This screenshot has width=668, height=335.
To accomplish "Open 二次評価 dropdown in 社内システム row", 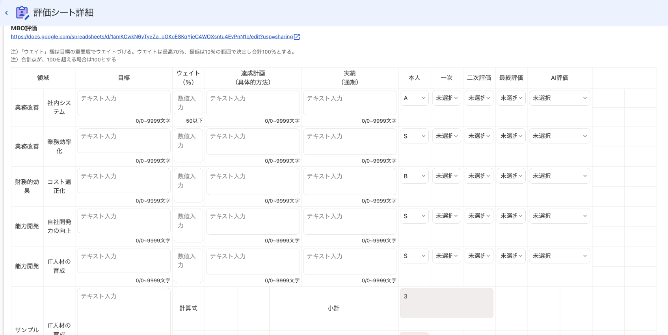I will (x=479, y=98).
